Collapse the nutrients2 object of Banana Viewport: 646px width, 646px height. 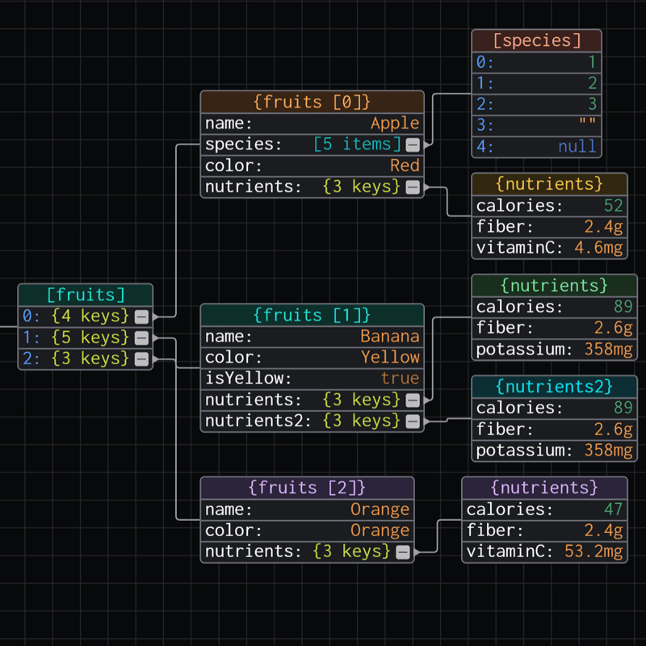coord(412,420)
